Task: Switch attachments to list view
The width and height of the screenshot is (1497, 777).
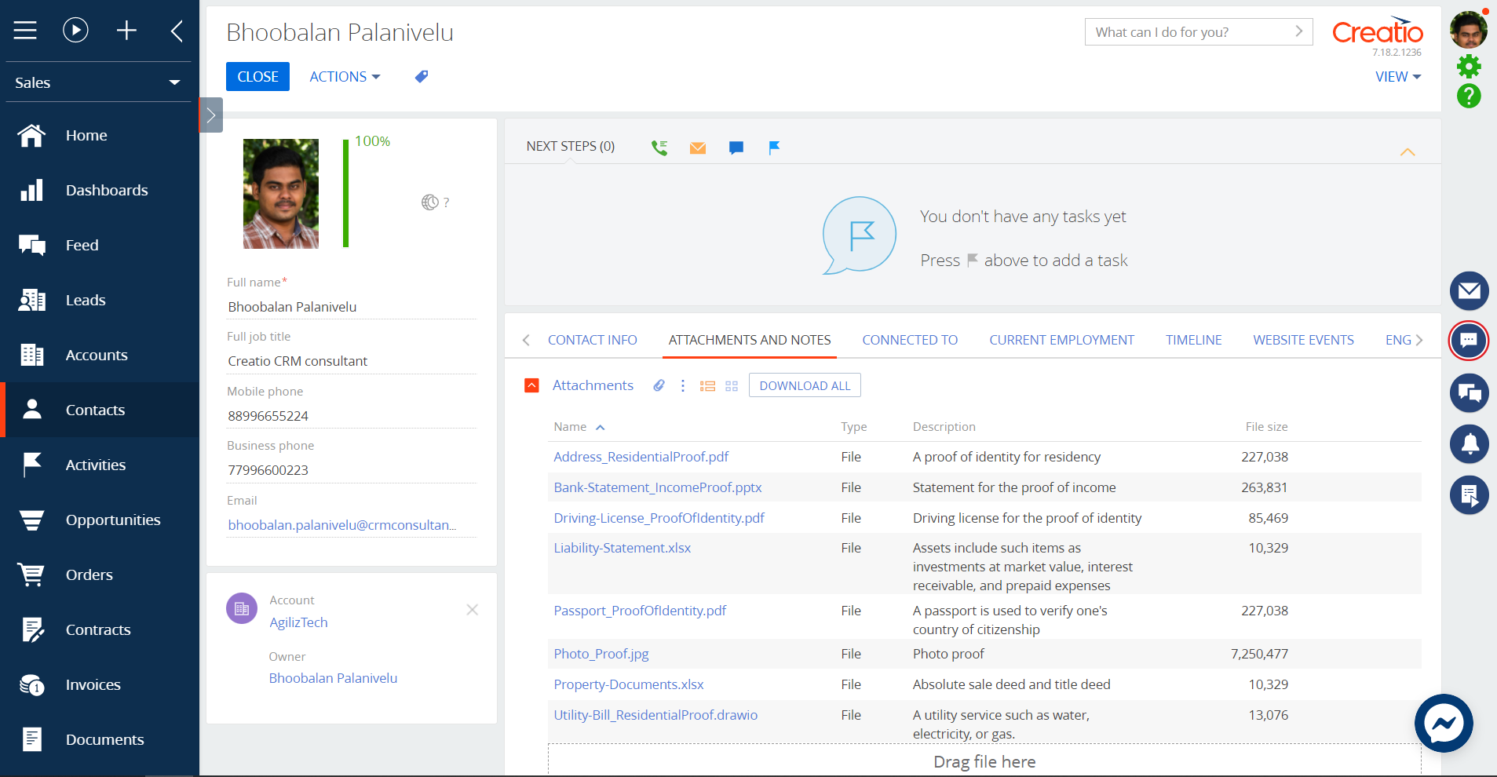Action: 707,386
